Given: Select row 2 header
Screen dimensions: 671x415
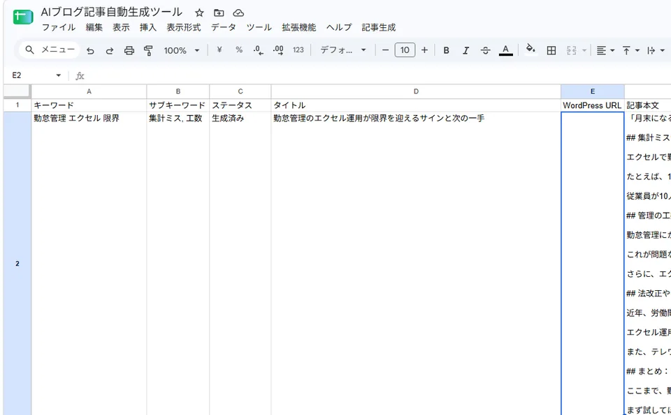Looking at the screenshot, I should click(x=17, y=264).
